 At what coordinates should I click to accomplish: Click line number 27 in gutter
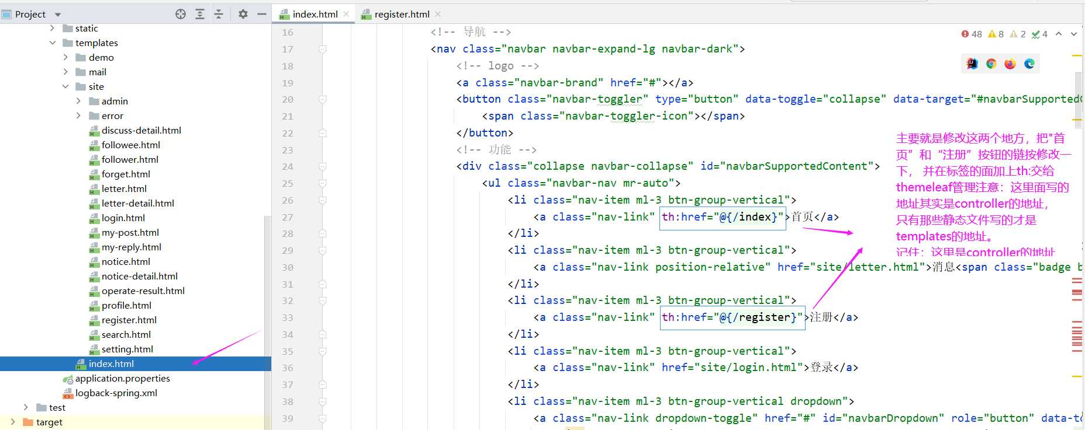coord(288,217)
